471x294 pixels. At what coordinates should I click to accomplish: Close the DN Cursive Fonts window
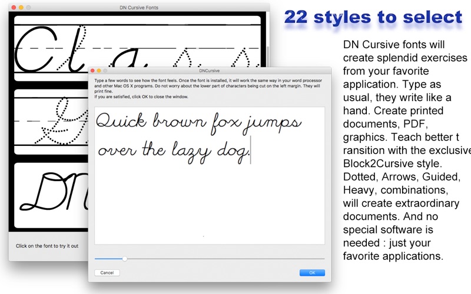tap(14, 8)
